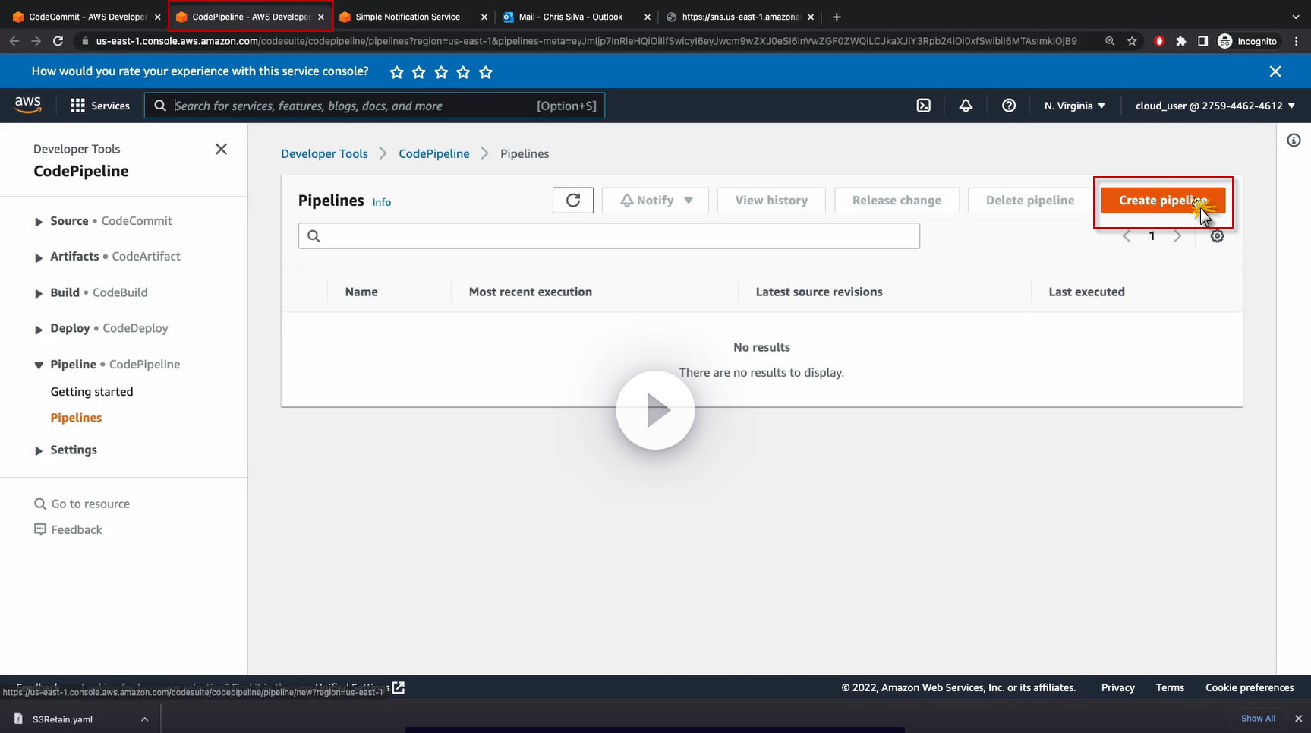Open the Pipelines Info link

pyautogui.click(x=382, y=202)
